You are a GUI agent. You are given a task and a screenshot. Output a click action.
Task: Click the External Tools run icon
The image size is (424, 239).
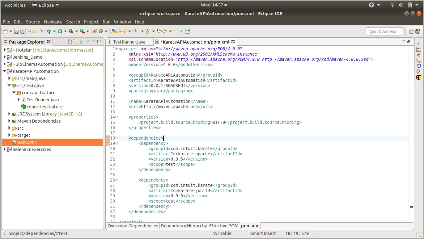point(82,31)
